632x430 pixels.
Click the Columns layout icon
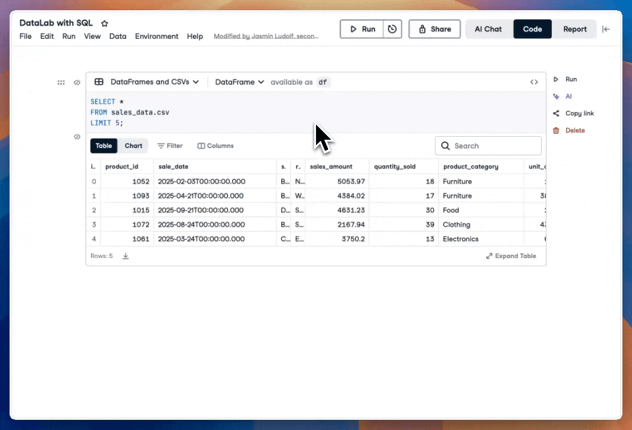tap(201, 146)
